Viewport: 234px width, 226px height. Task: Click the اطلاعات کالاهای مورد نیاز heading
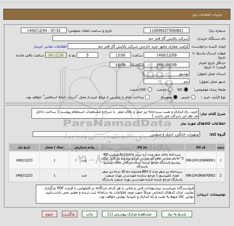[203, 123]
